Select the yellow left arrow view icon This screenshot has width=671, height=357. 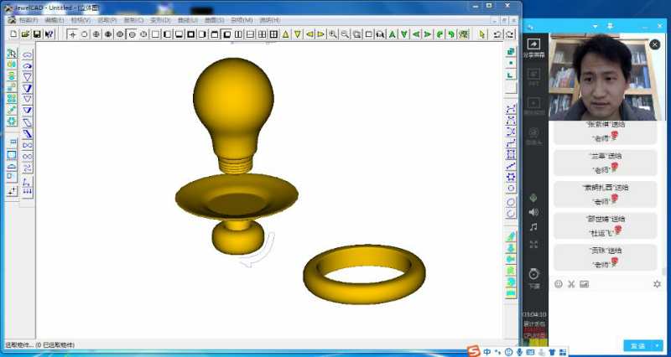click(309, 34)
